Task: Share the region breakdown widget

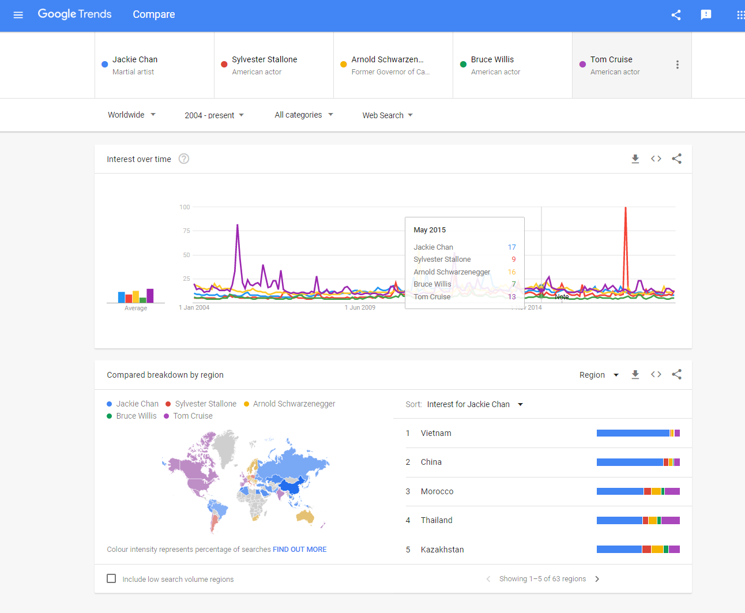Action: click(x=677, y=374)
